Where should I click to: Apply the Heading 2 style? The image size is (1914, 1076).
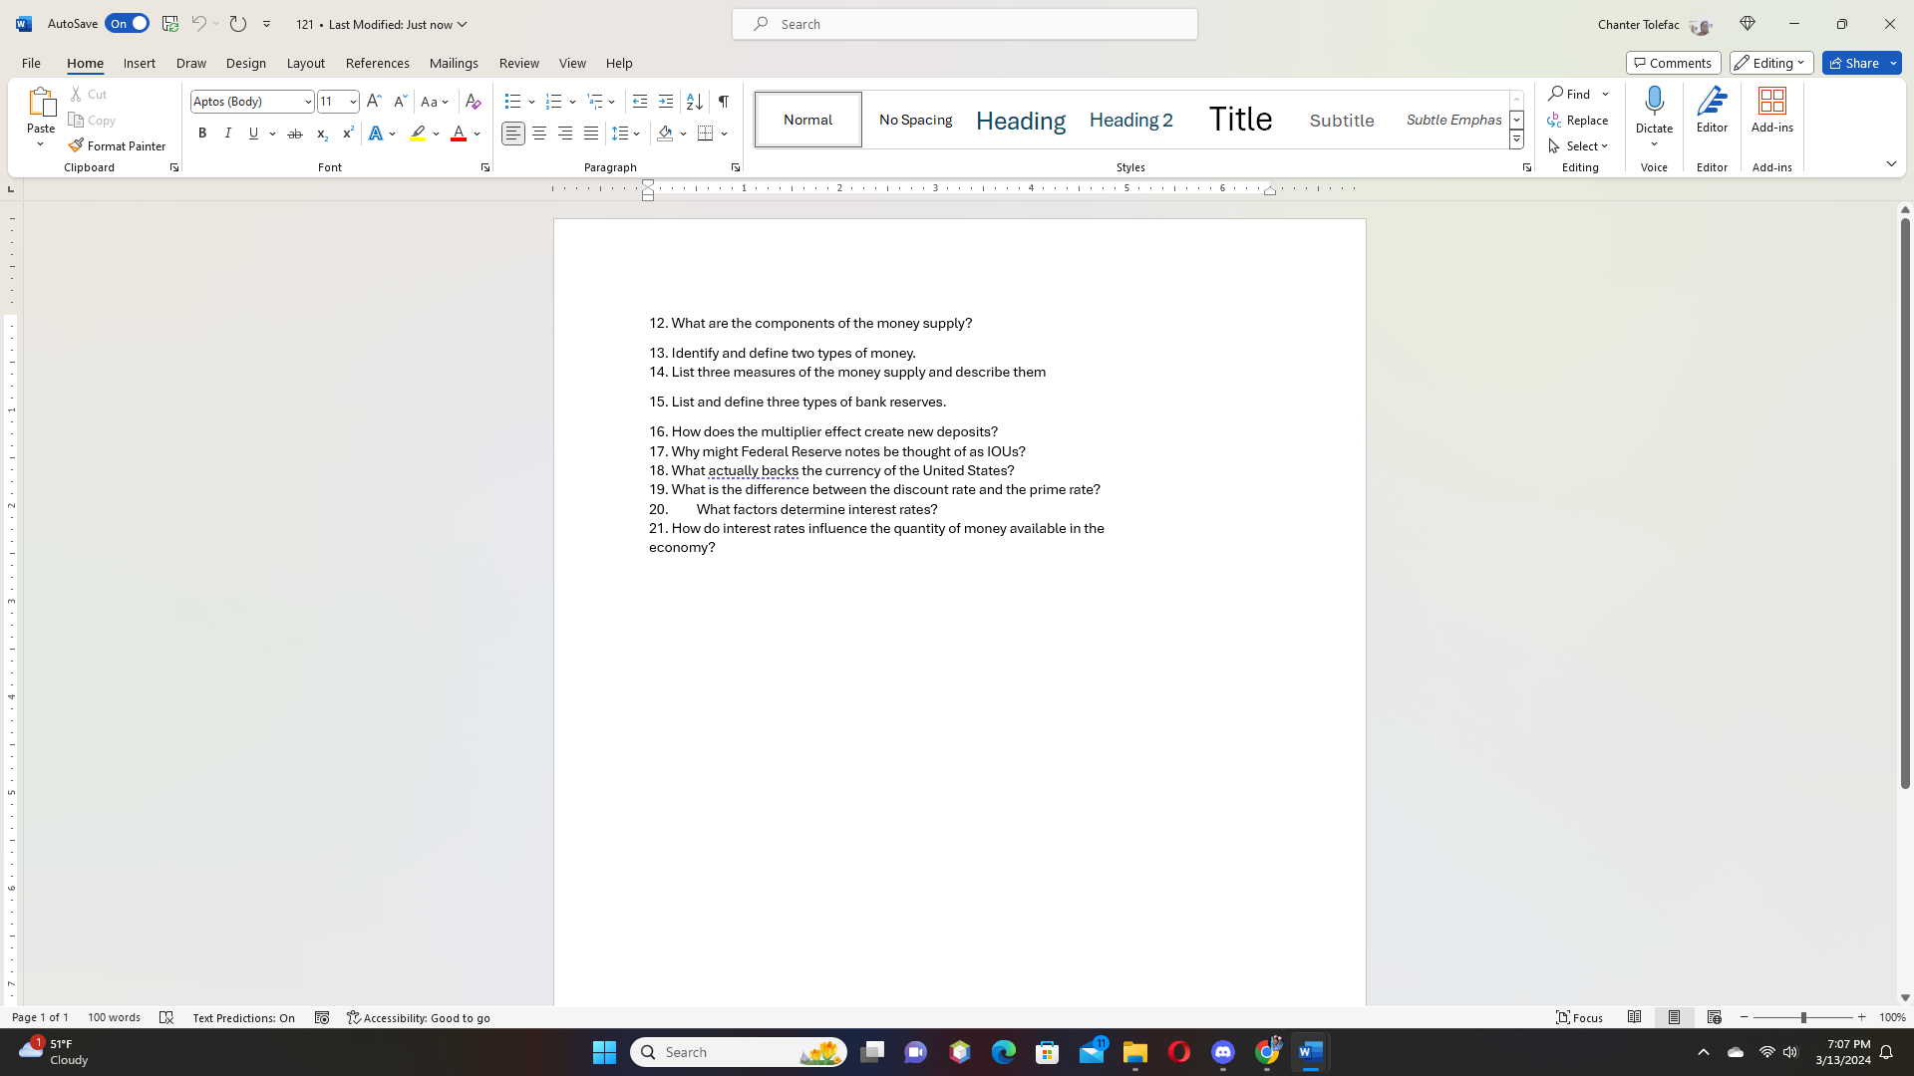pyautogui.click(x=1130, y=119)
